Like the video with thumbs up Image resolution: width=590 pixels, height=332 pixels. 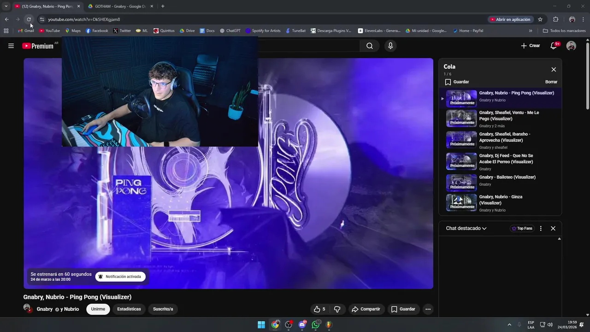pos(319,309)
